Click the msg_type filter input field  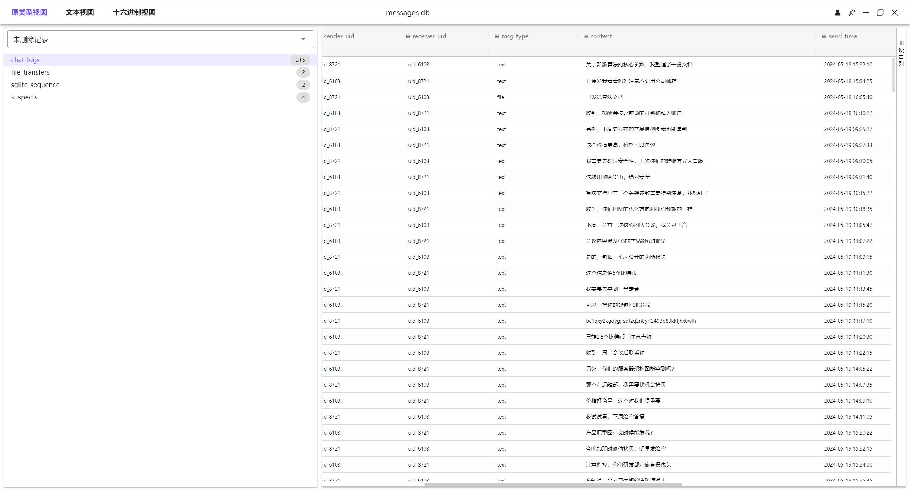click(x=532, y=50)
